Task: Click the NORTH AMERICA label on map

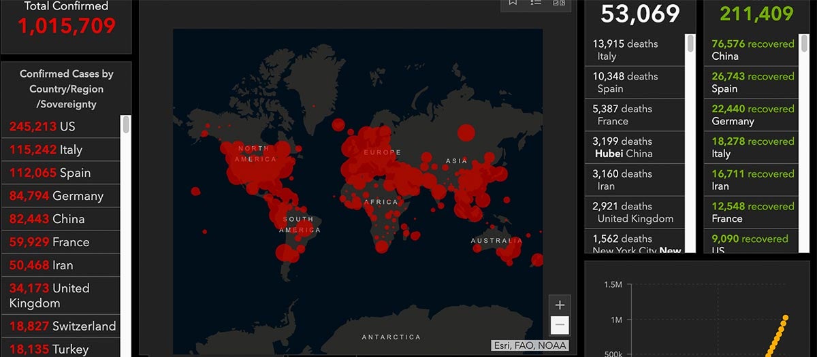Action: pos(255,154)
